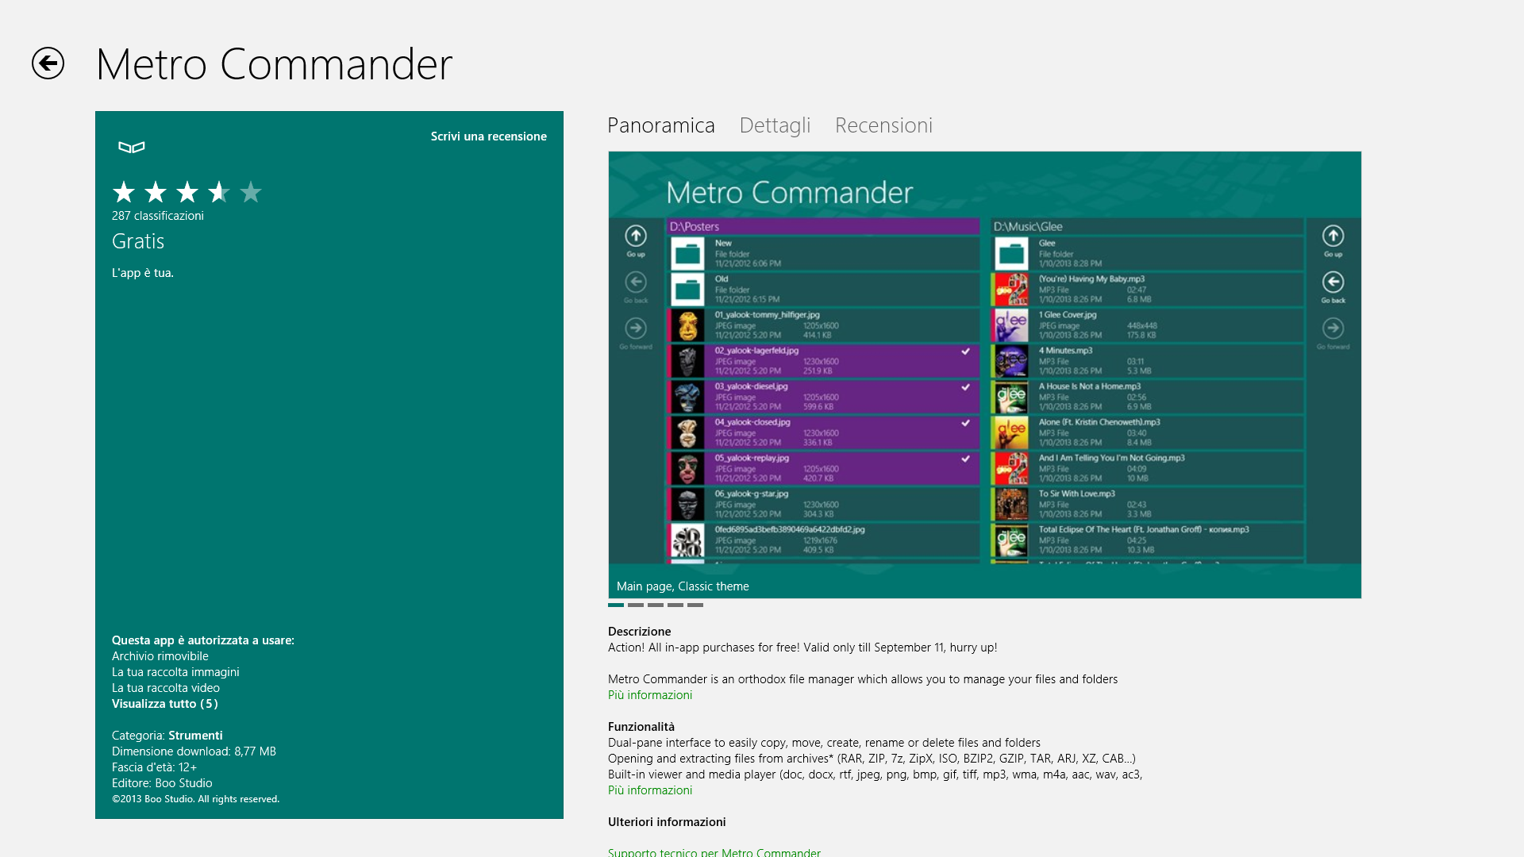Click the fifth rating star

pos(251,192)
